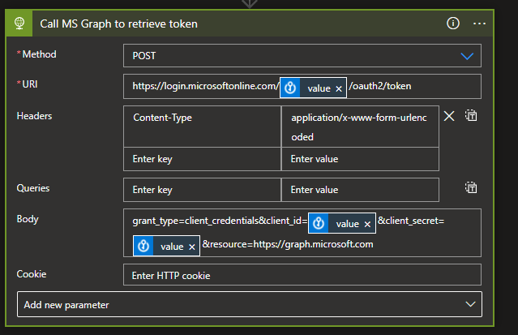Image resolution: width=518 pixels, height=335 pixels.
Task: Switch Headers to text mode
Action: (x=471, y=116)
